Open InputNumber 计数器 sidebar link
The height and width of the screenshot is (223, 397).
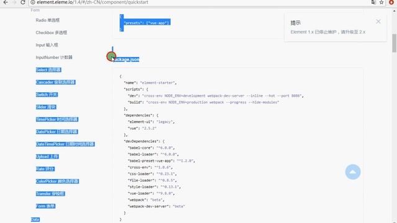[x=54, y=58]
